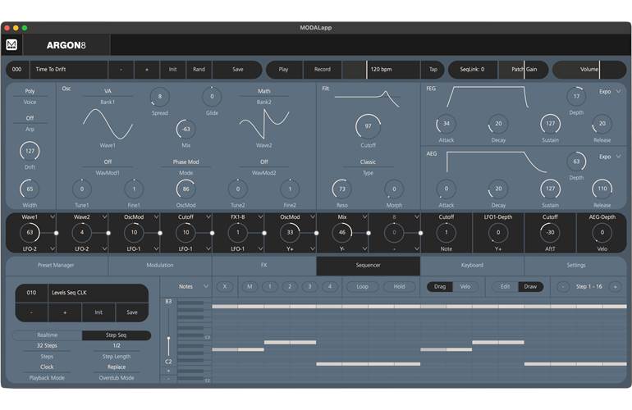Click the filter Cutoff knob showing 97
This screenshot has width=632, height=410.
pyautogui.click(x=368, y=126)
